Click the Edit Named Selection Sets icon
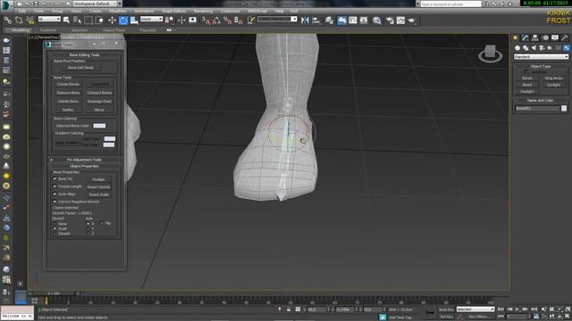 pyautogui.click(x=251, y=21)
